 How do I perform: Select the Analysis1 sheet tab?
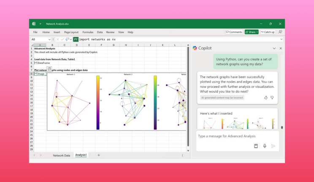tap(81, 155)
